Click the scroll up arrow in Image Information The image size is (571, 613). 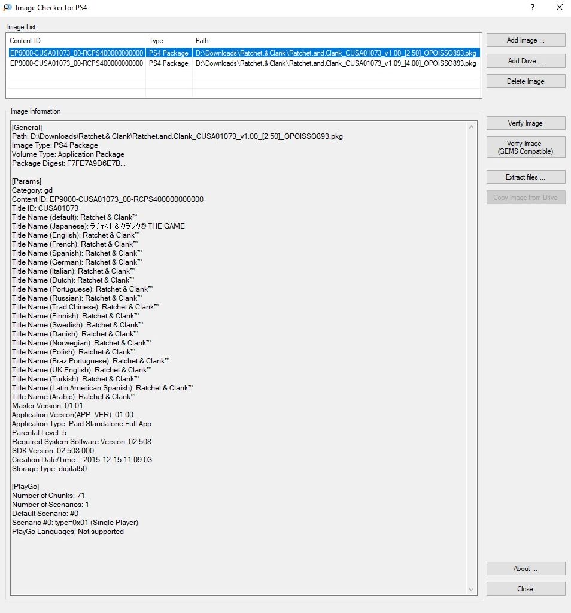point(471,127)
